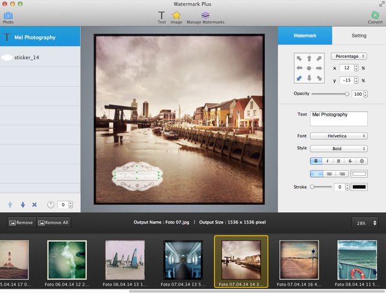Open the 28% zoom dropdown

365,223
